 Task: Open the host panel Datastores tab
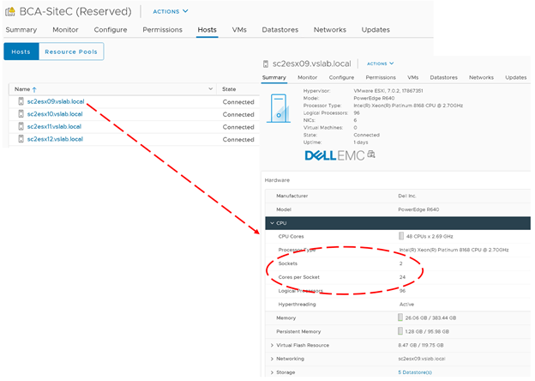click(443, 77)
